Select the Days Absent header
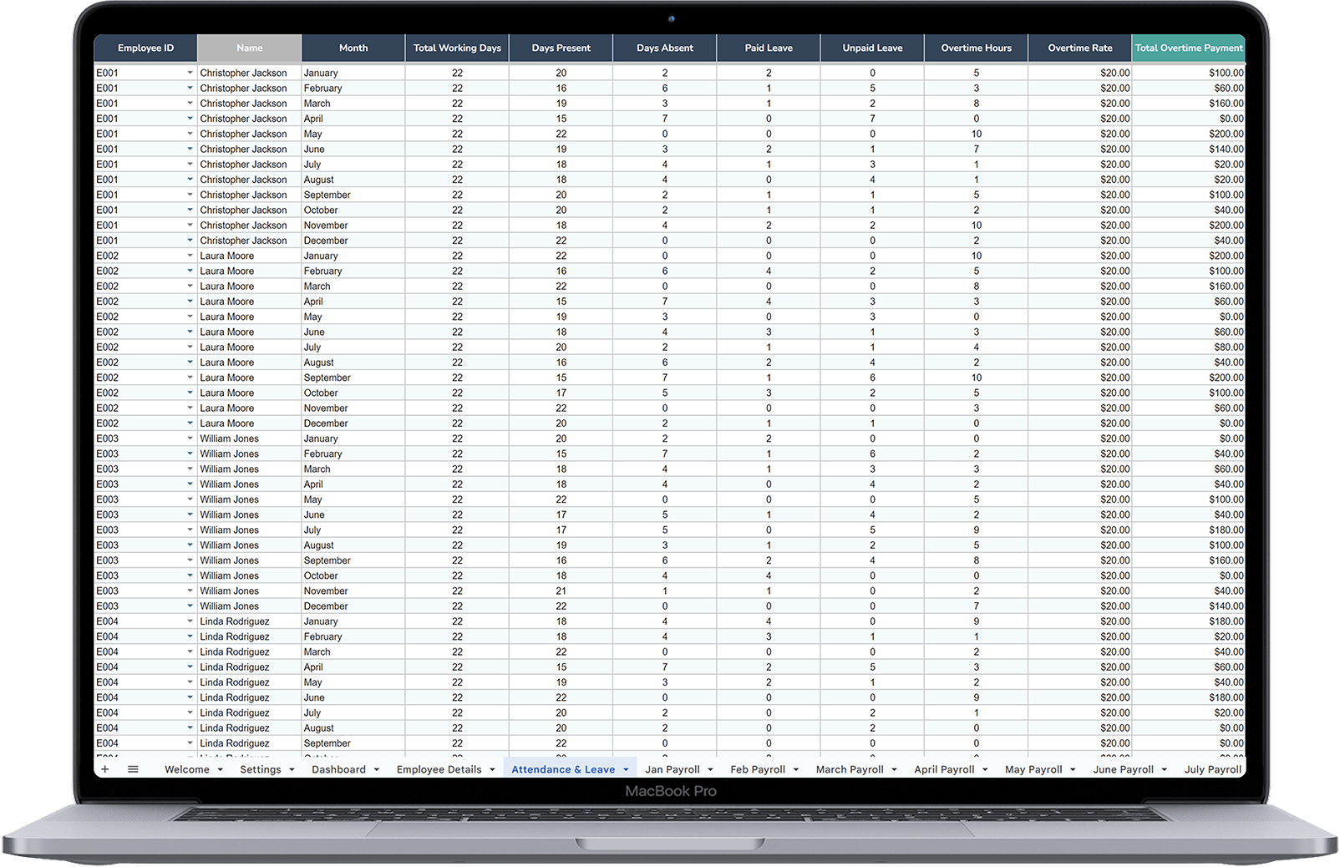Screen dimensions: 1340x867 [x=665, y=48]
